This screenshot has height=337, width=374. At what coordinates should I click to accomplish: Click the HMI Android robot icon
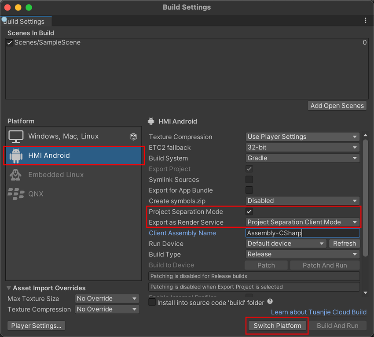pos(16,156)
